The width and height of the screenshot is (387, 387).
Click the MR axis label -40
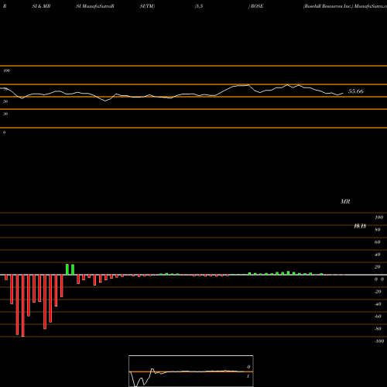378,304
